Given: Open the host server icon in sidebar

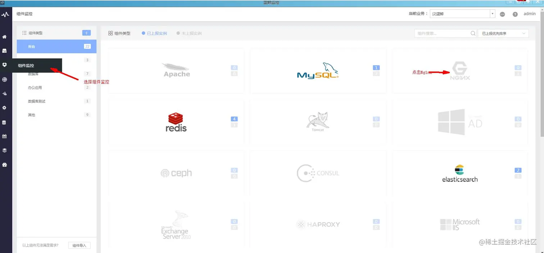Looking at the screenshot, I should (x=4, y=51).
